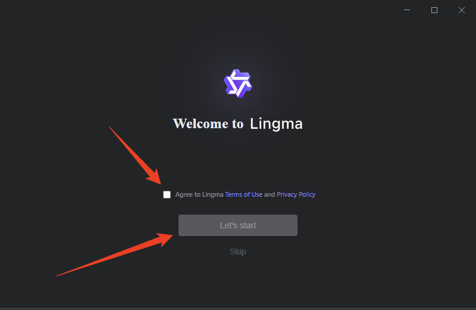Minimize the Lingma welcome window
The width and height of the screenshot is (476, 310).
pyautogui.click(x=407, y=10)
